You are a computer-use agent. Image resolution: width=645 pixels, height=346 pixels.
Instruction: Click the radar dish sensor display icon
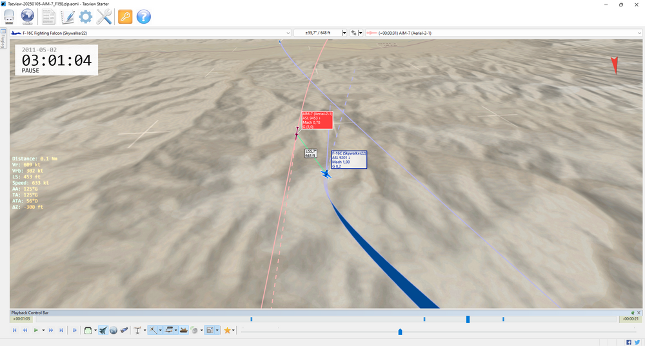tap(195, 330)
